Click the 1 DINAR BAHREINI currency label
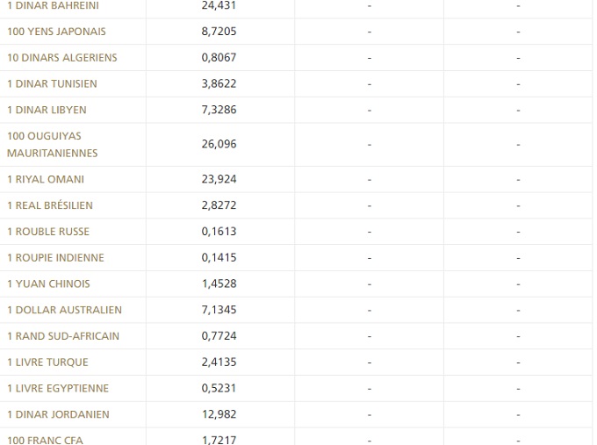The width and height of the screenshot is (597, 445). point(53,5)
